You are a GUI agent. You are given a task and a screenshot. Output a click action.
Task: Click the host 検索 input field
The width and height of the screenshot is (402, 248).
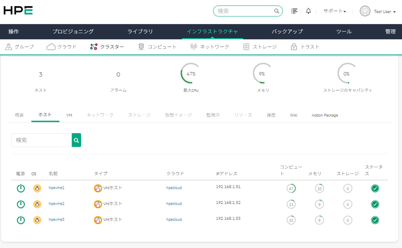[41, 140]
